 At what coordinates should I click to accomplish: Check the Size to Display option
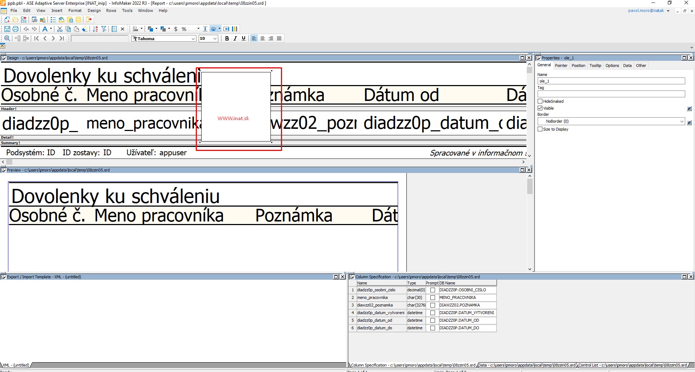(x=540, y=129)
